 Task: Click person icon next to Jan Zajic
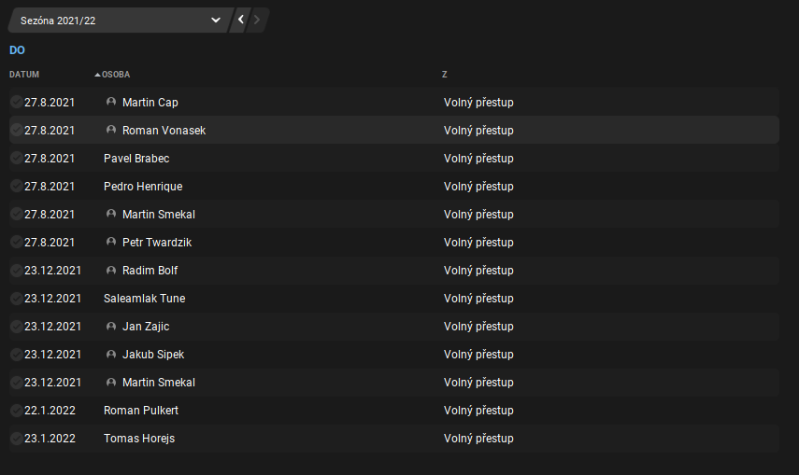[111, 326]
